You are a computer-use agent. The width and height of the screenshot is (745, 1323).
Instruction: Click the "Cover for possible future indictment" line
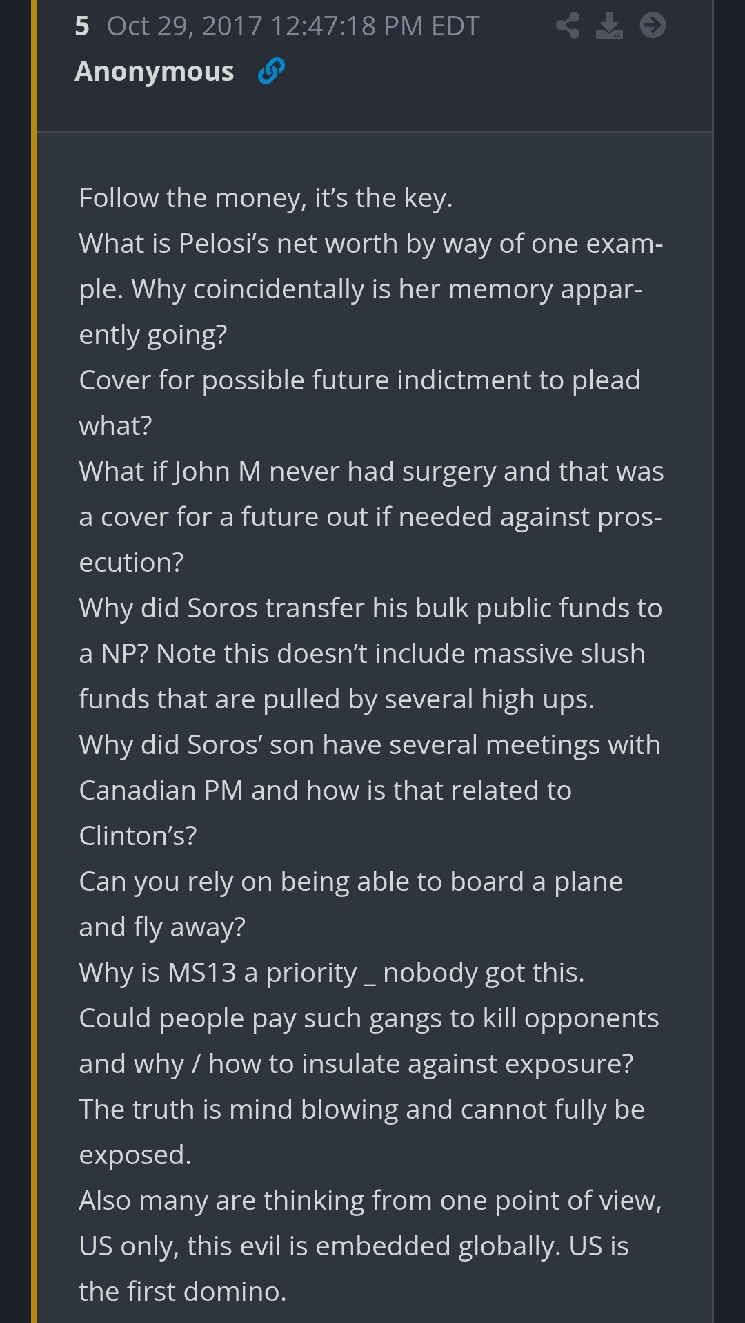(x=359, y=380)
